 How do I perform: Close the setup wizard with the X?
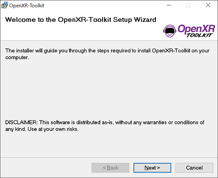208,5
